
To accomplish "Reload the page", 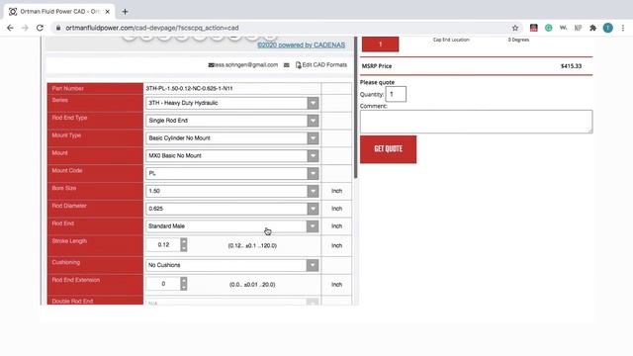I will 40,28.
